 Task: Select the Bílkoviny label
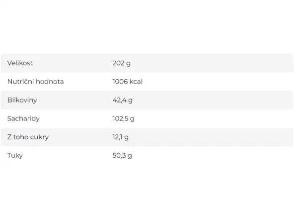22,100
